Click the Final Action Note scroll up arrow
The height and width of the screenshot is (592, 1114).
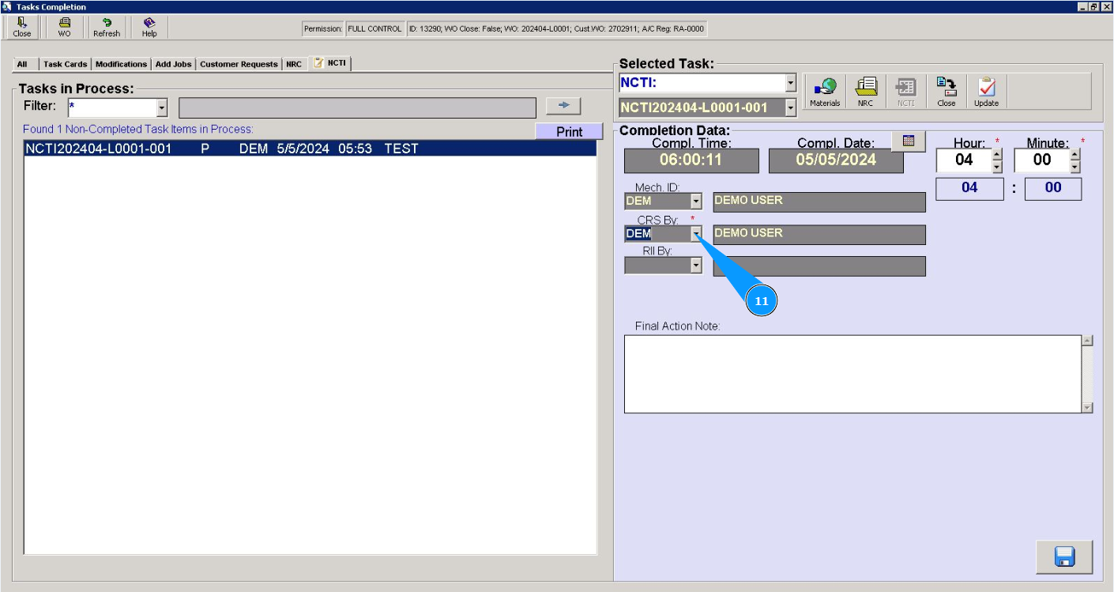(1087, 341)
